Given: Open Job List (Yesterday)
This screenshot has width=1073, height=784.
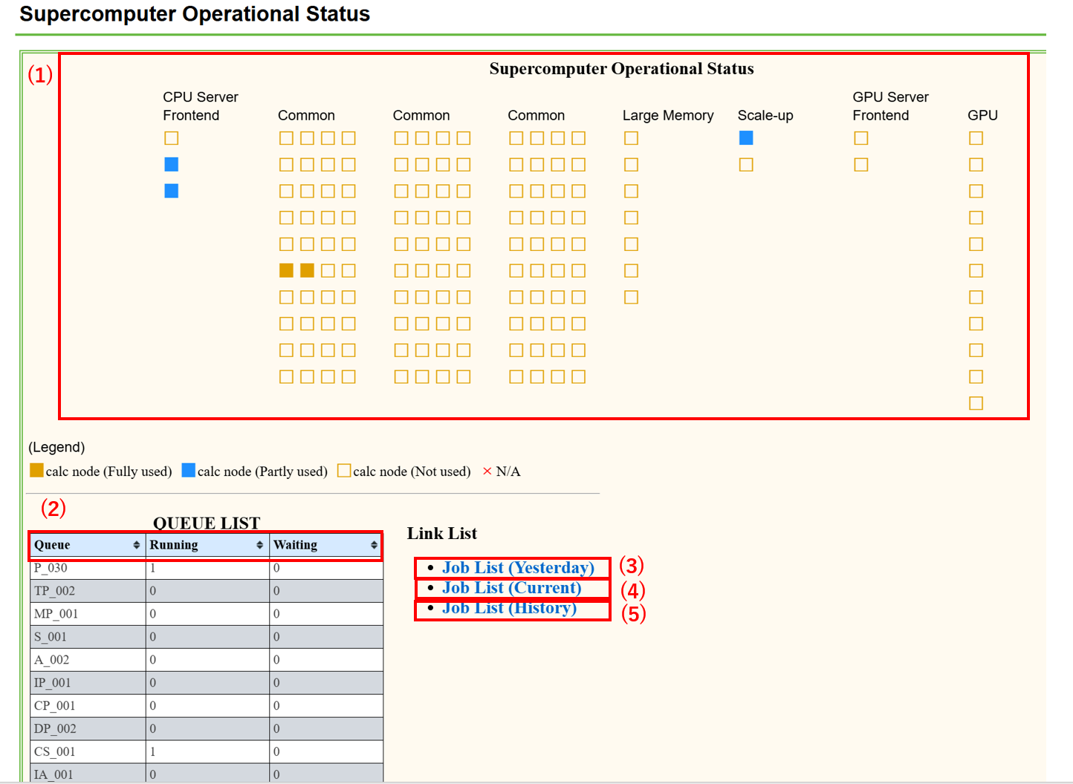Looking at the screenshot, I should coord(518,567).
